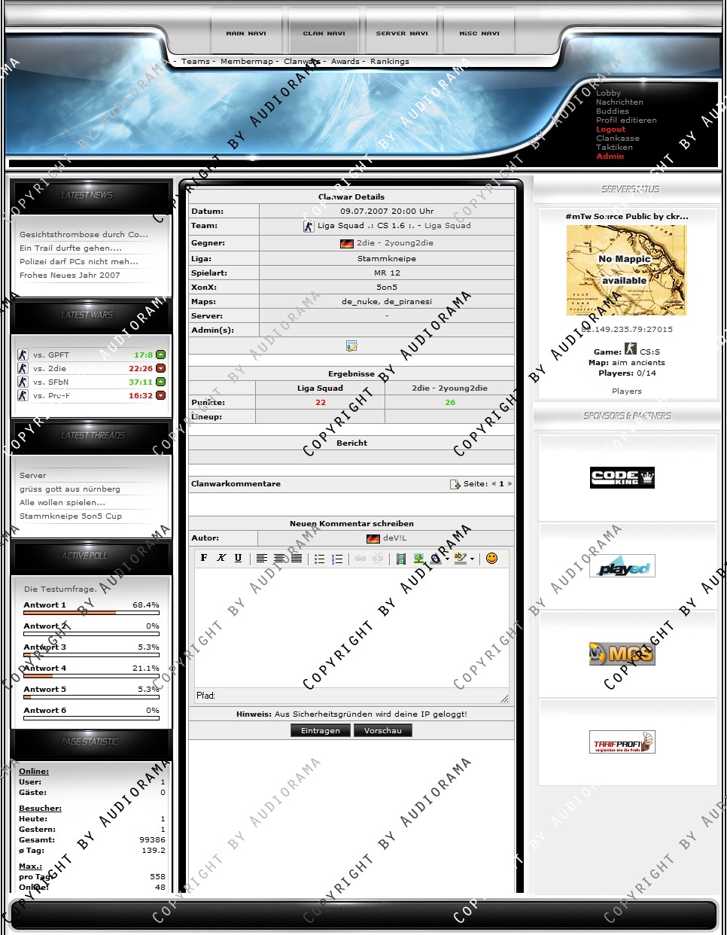This screenshot has height=935, width=727.
Task: Open the MCS sponsor banner
Action: tap(622, 653)
